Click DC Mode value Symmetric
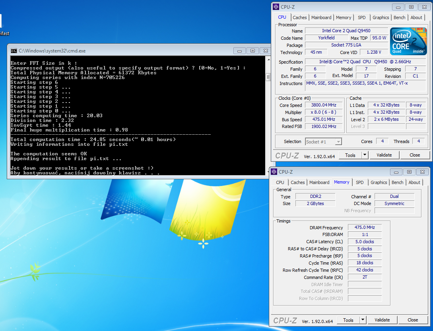The height and width of the screenshot is (331, 433). click(394, 203)
